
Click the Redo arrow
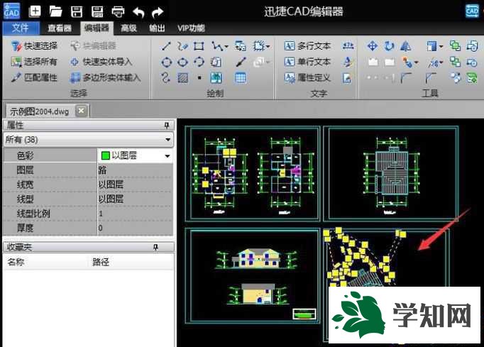158,12
